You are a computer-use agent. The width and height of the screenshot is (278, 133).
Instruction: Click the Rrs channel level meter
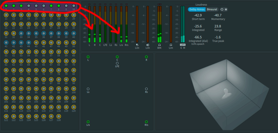126,24
